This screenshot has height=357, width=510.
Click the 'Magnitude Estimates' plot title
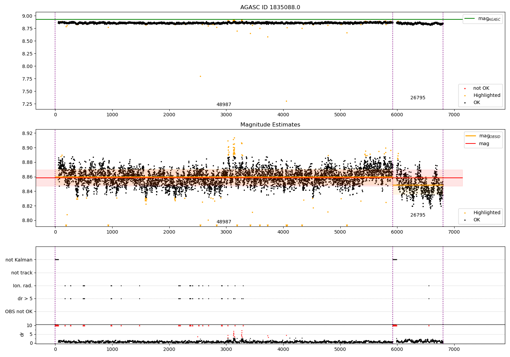click(270, 125)
